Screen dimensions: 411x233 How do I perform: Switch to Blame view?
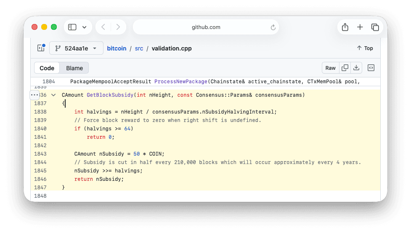click(74, 68)
